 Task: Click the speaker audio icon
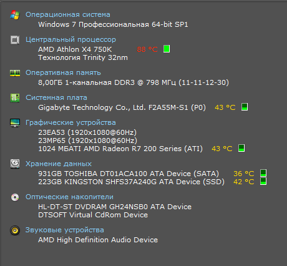pyautogui.click(x=15, y=230)
